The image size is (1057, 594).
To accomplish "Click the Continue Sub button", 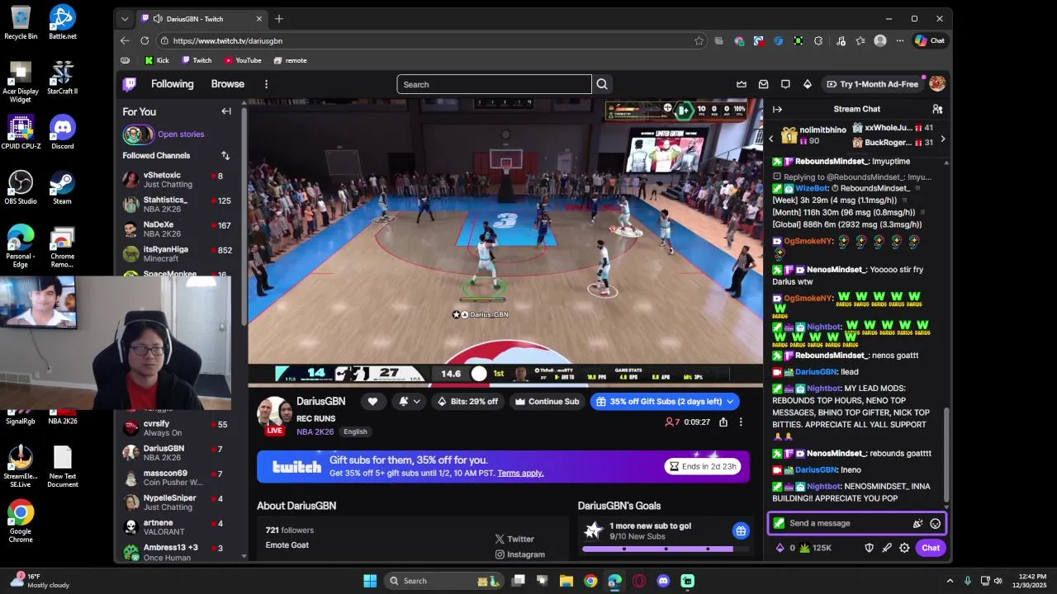I will [x=547, y=402].
